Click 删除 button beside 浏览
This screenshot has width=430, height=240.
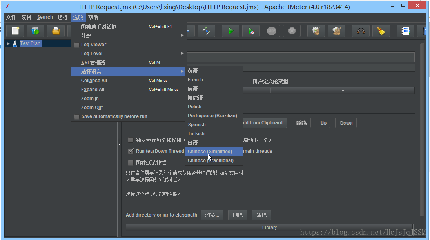point(238,215)
